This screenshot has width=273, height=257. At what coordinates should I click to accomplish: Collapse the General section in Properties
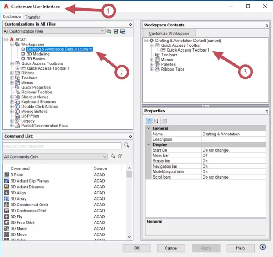point(148,128)
